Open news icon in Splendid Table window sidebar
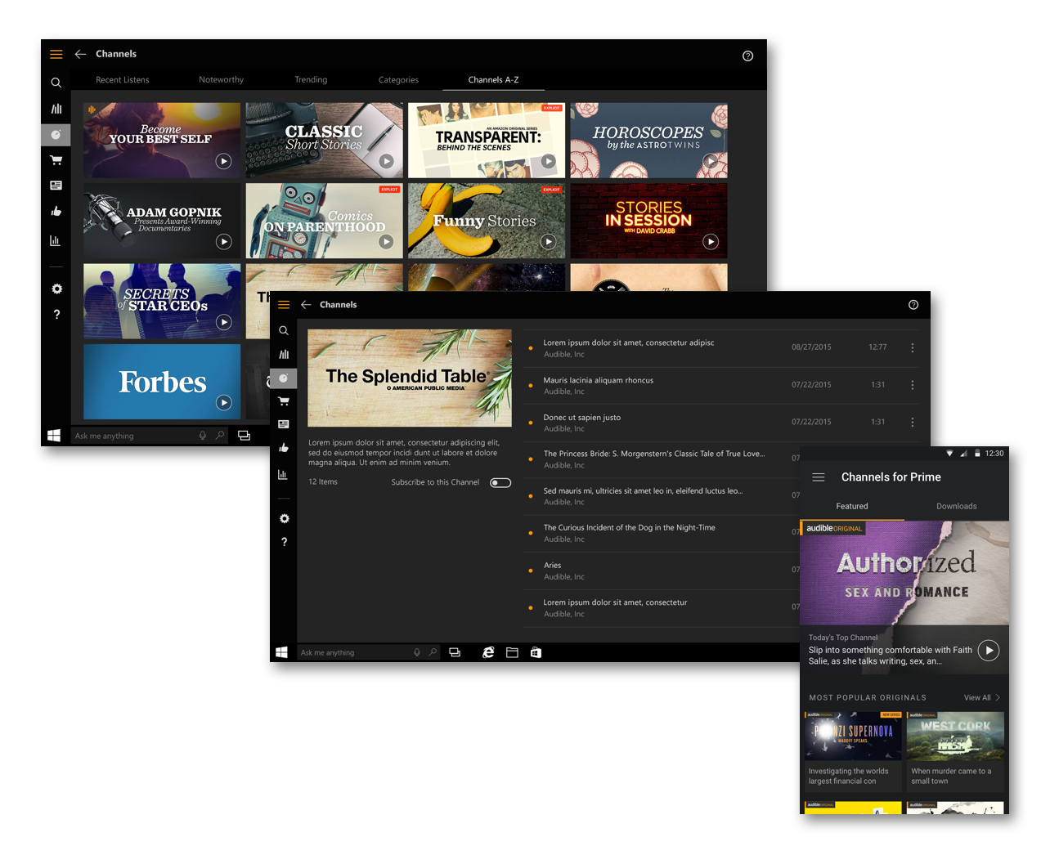 (284, 424)
